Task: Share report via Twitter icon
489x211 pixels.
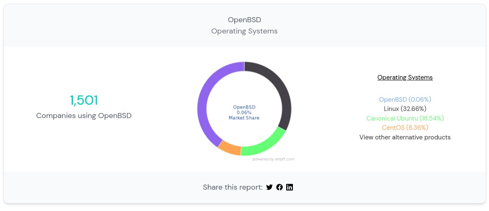Action: point(269,187)
